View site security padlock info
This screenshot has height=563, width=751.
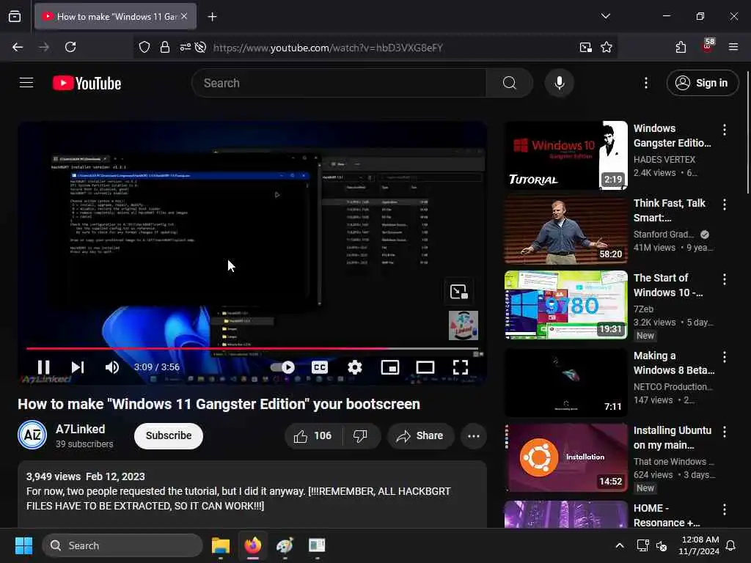click(x=165, y=47)
